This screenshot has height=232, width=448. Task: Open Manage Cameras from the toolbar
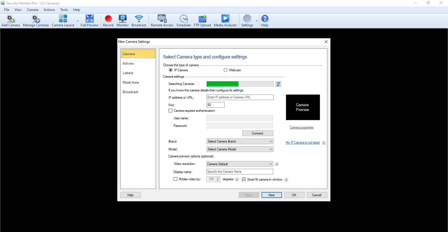coord(36,21)
